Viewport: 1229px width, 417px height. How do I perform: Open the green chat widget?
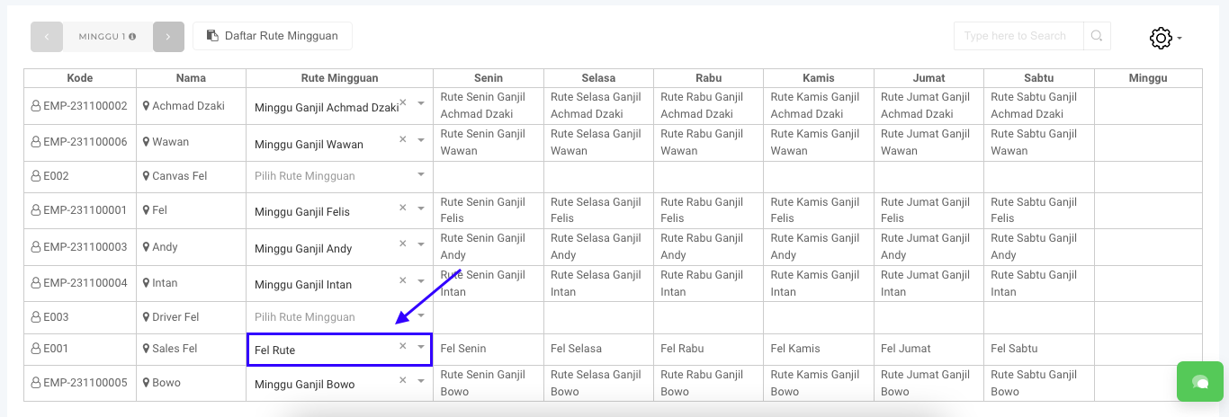coord(1199,382)
